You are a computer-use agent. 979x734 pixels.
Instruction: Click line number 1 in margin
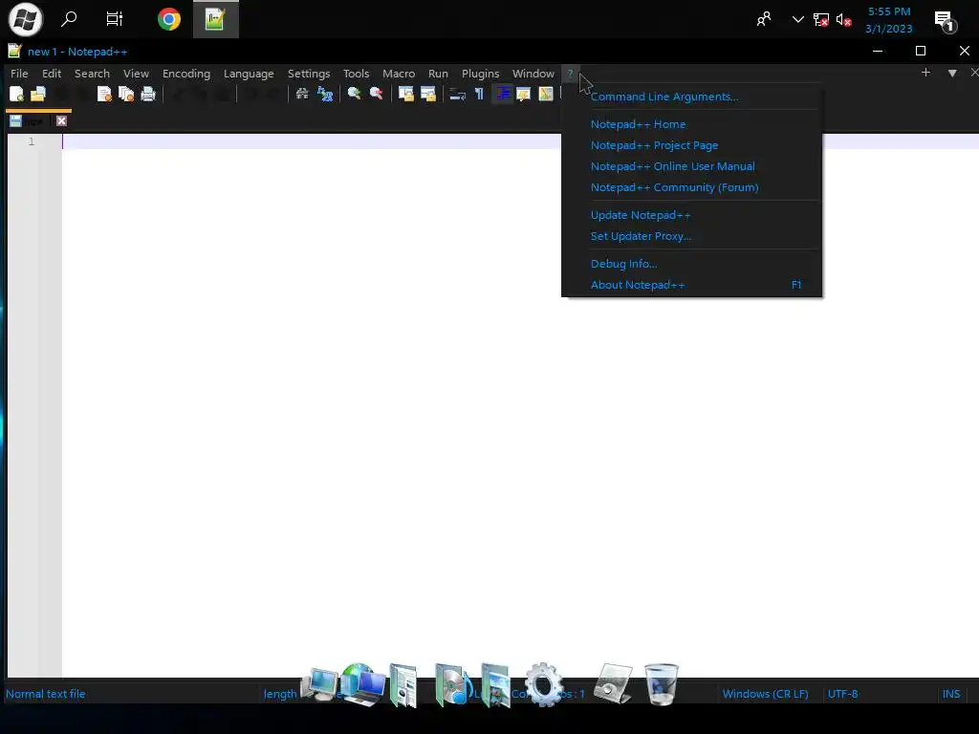(x=32, y=141)
